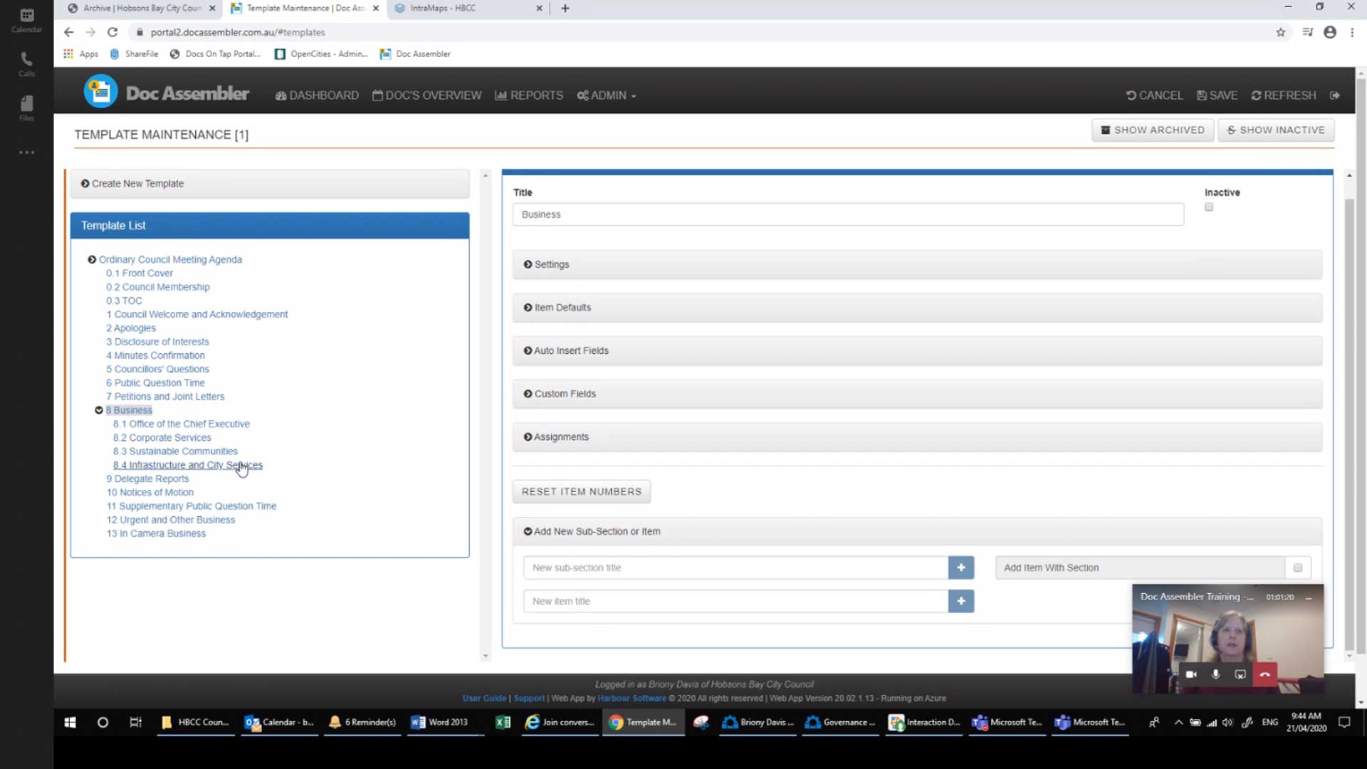Click the new sub-section title input field
Viewport: 1367px width, 769px height.
click(736, 567)
